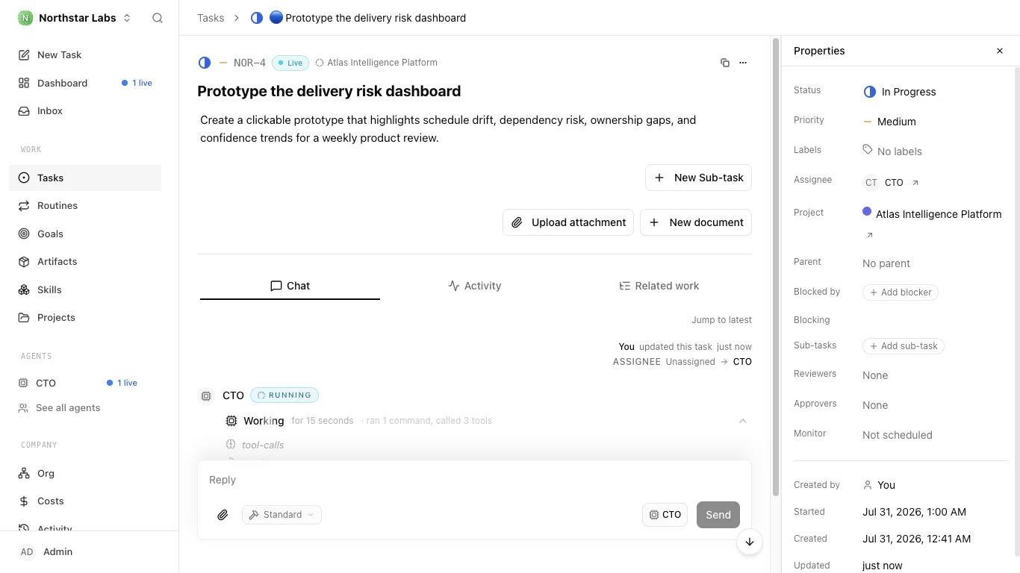Change the In Progress status value
The width and height of the screenshot is (1020, 573).
click(x=900, y=92)
